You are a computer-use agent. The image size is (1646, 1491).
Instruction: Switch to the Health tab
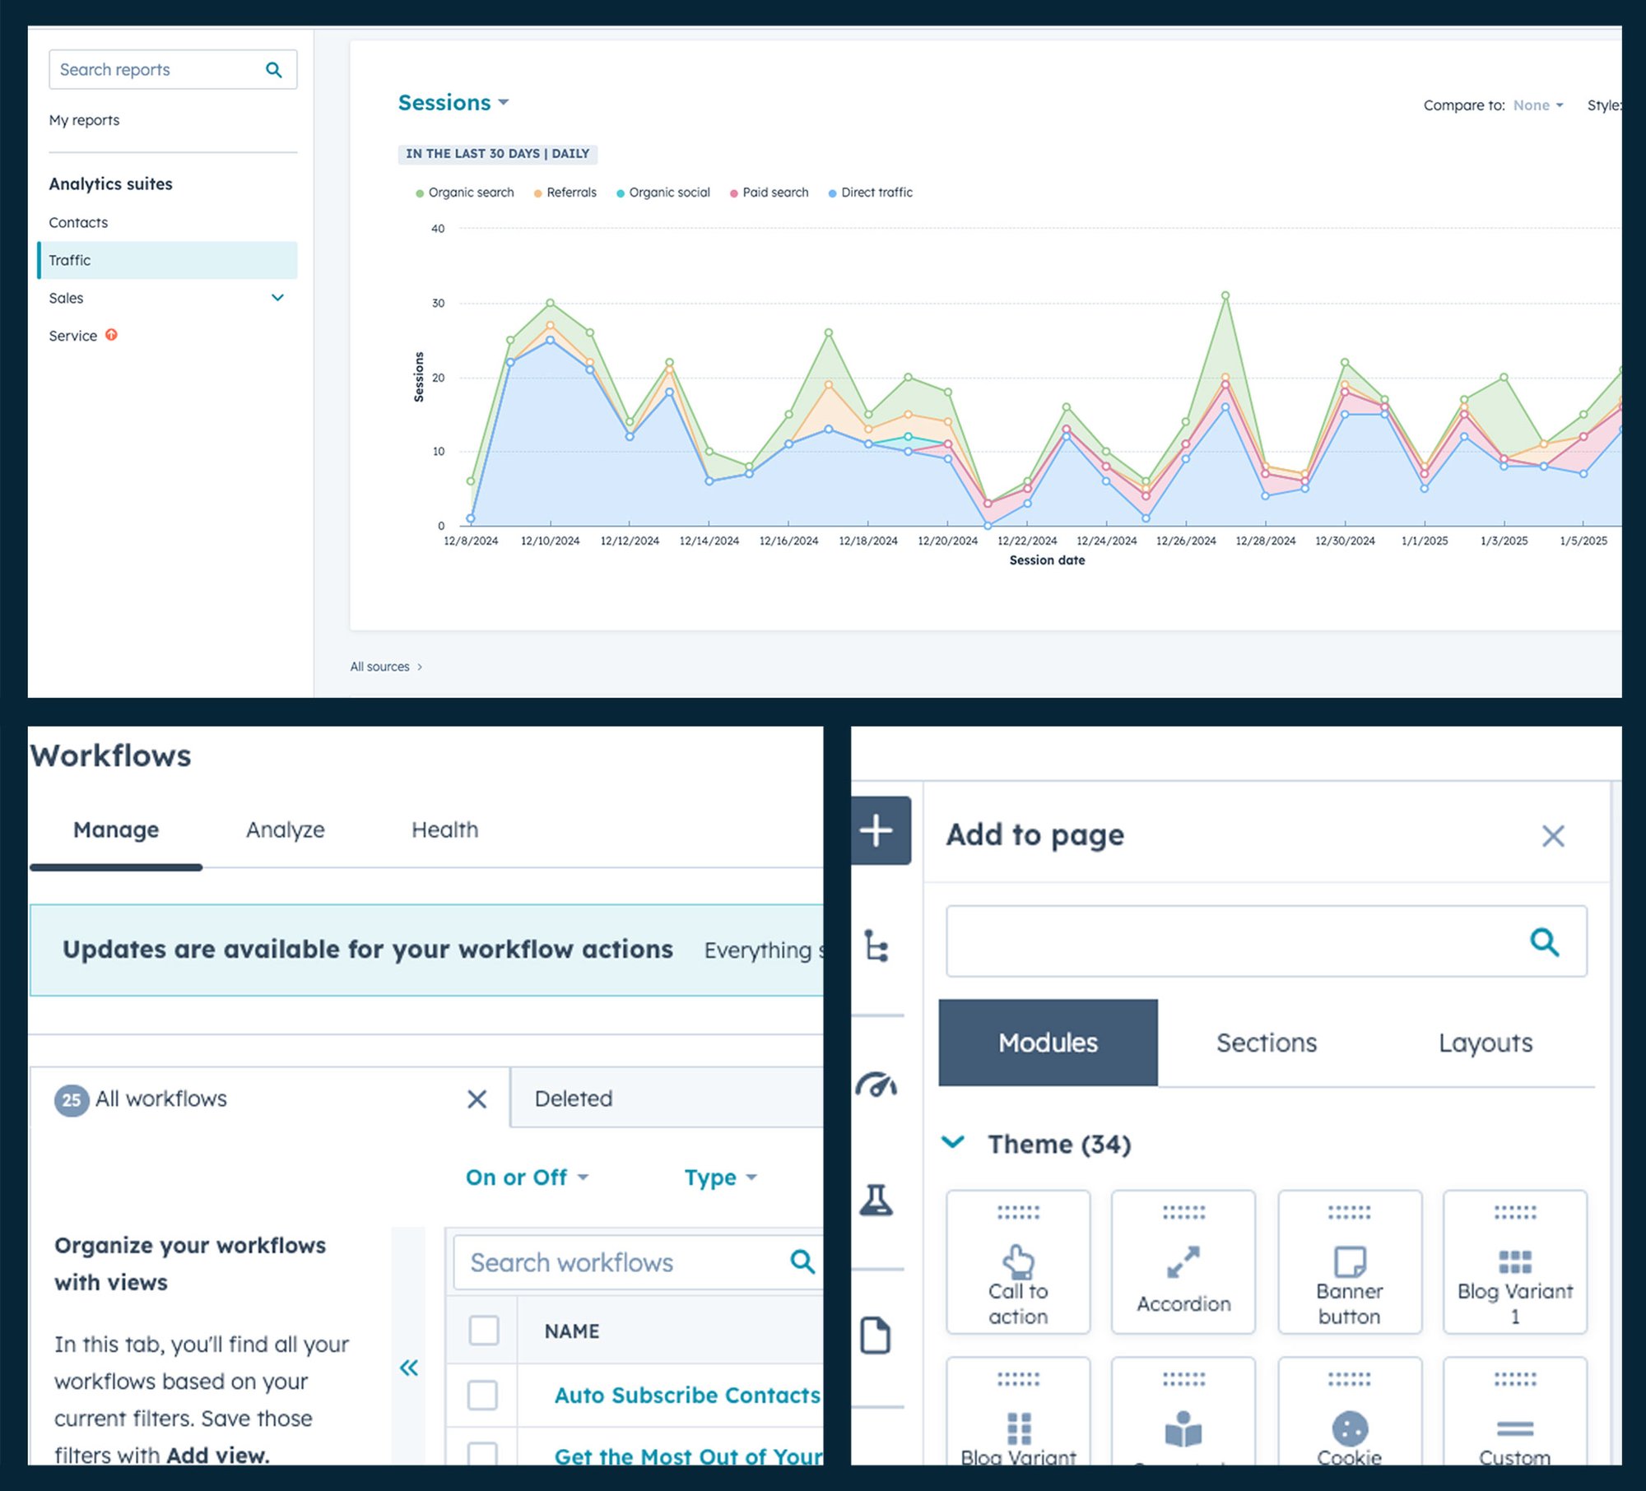click(444, 829)
